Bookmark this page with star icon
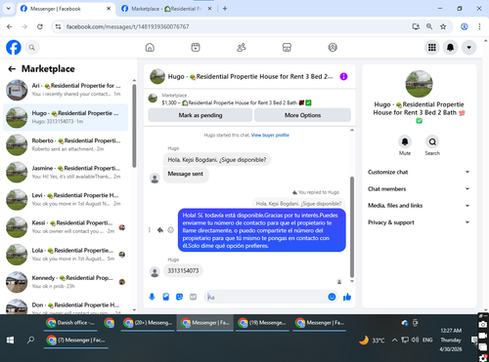489x362 pixels. (x=443, y=26)
